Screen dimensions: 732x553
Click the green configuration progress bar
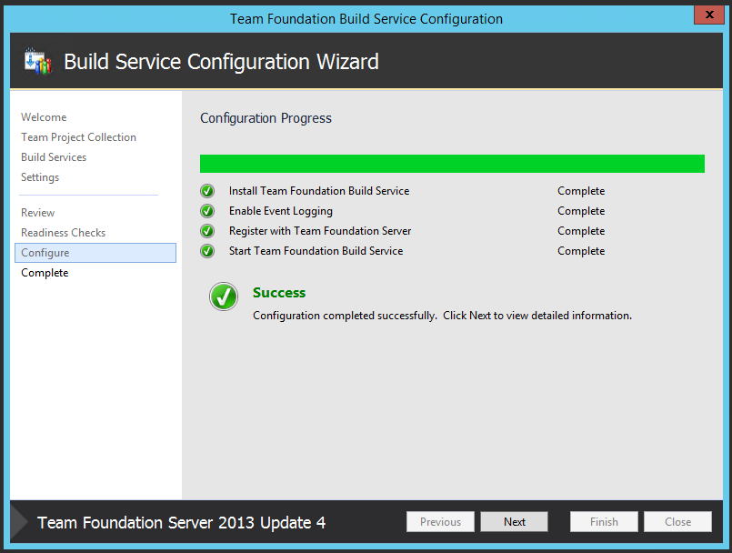[452, 164]
